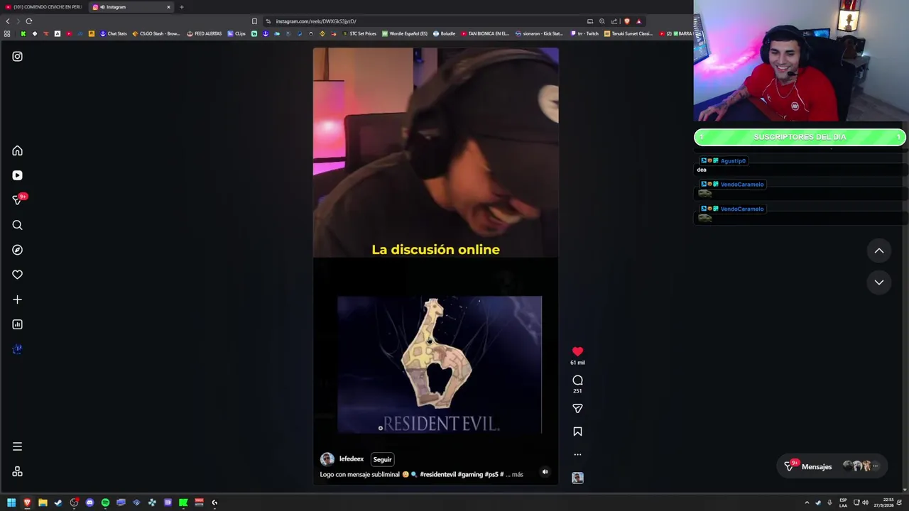Open Notifications heart in sidebar
Screen dimensions: 909x511
[x=17, y=275]
